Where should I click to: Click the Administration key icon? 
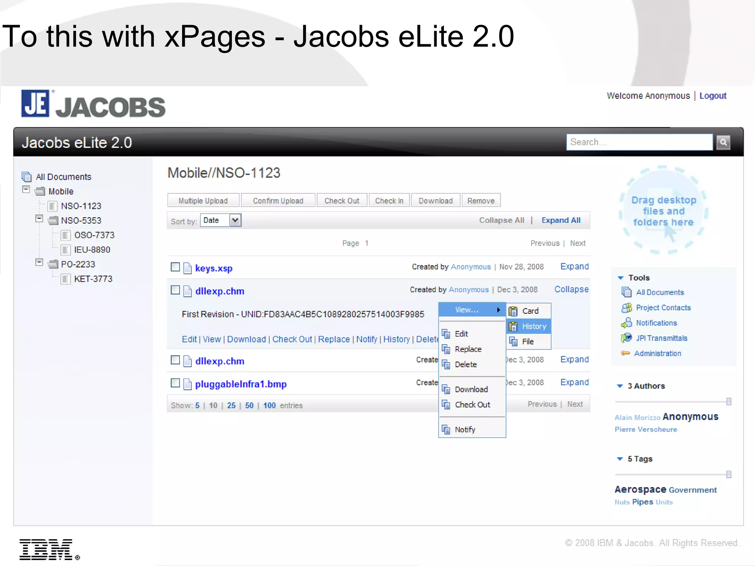[625, 353]
